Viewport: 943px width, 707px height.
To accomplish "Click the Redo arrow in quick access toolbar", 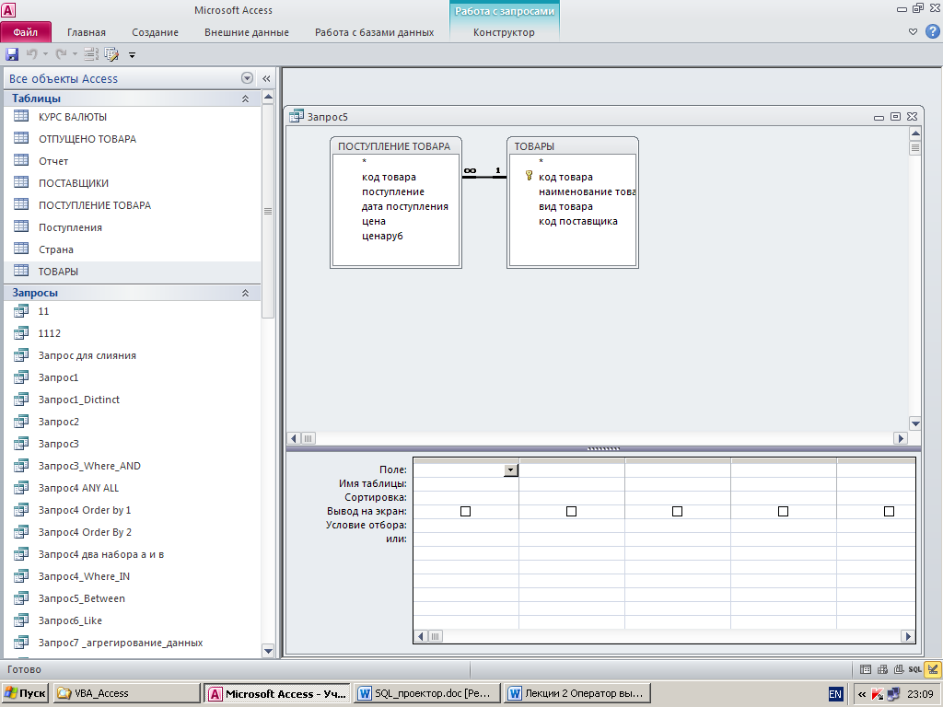I will point(61,54).
